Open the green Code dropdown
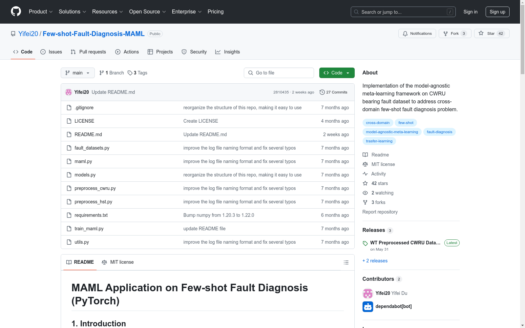This screenshot has height=328, width=525. tap(337, 73)
